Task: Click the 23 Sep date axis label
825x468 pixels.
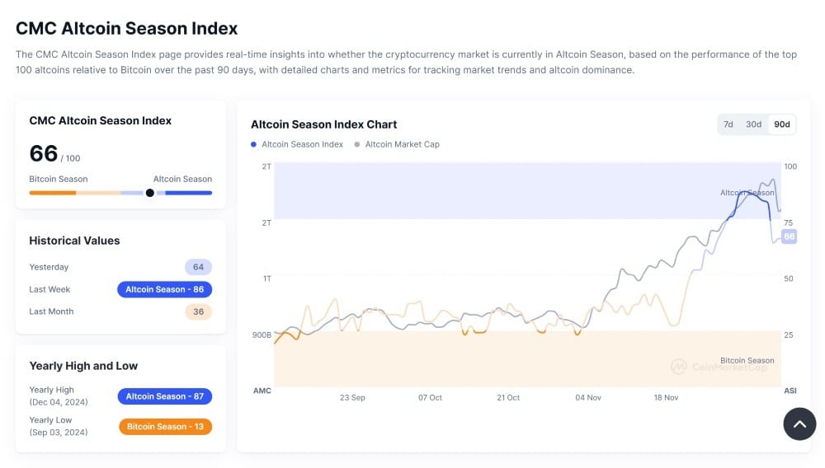Action: [352, 397]
